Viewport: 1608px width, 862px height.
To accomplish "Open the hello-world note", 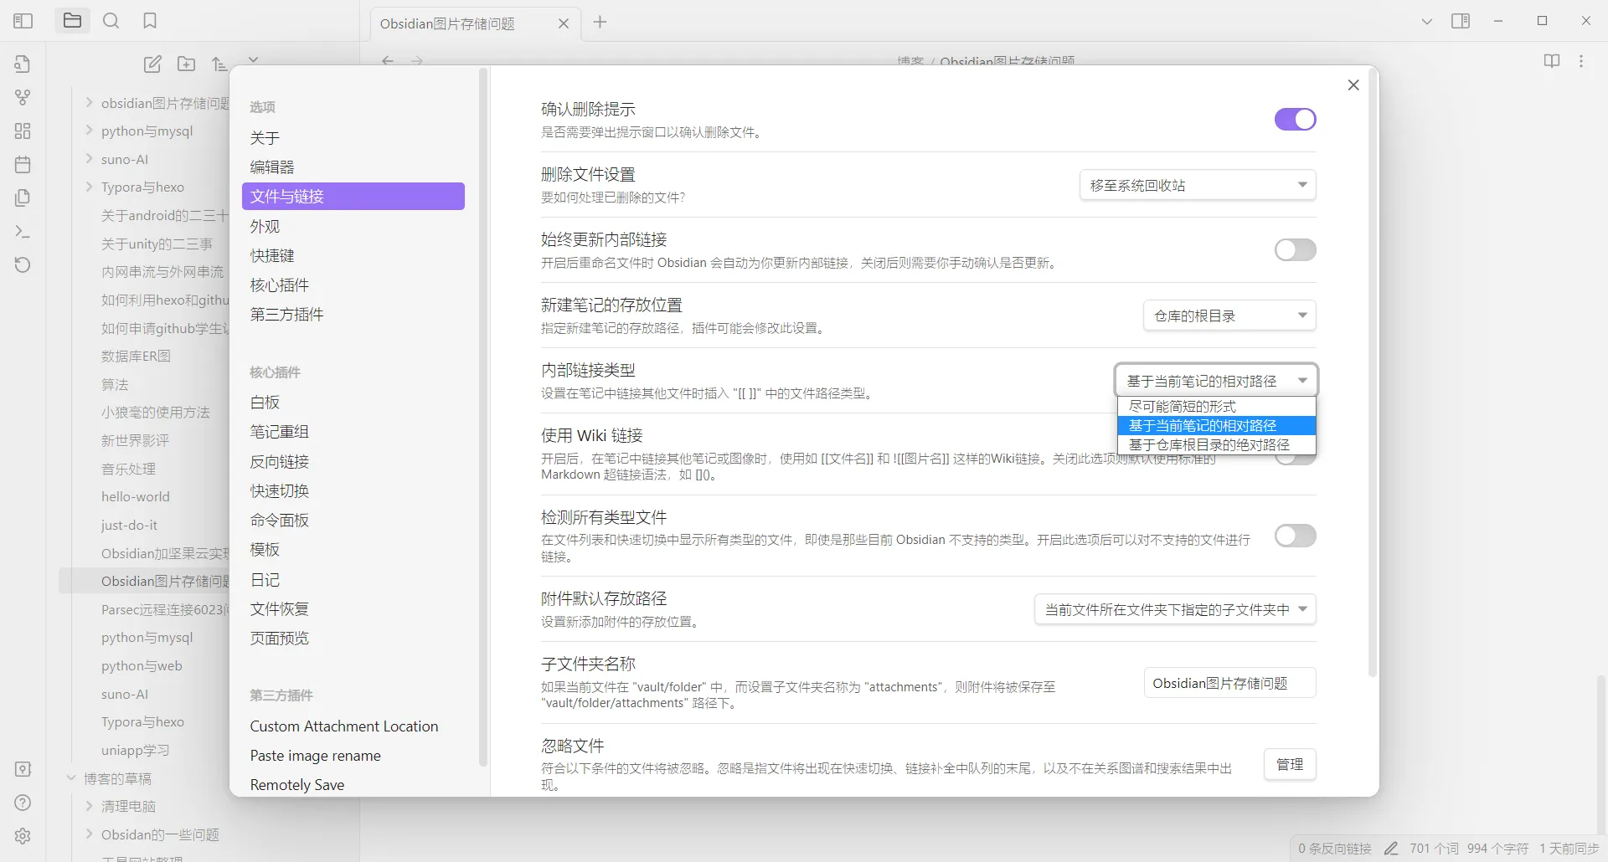I will tap(136, 496).
